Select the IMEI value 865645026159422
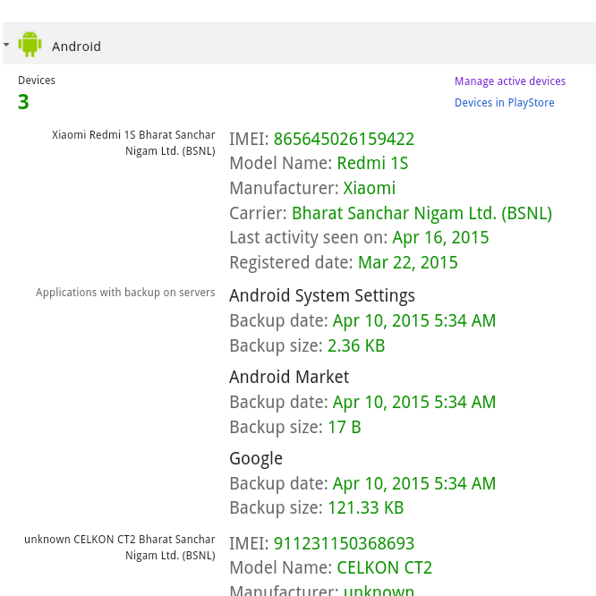Screen dimensions: 596x596 [x=344, y=139]
